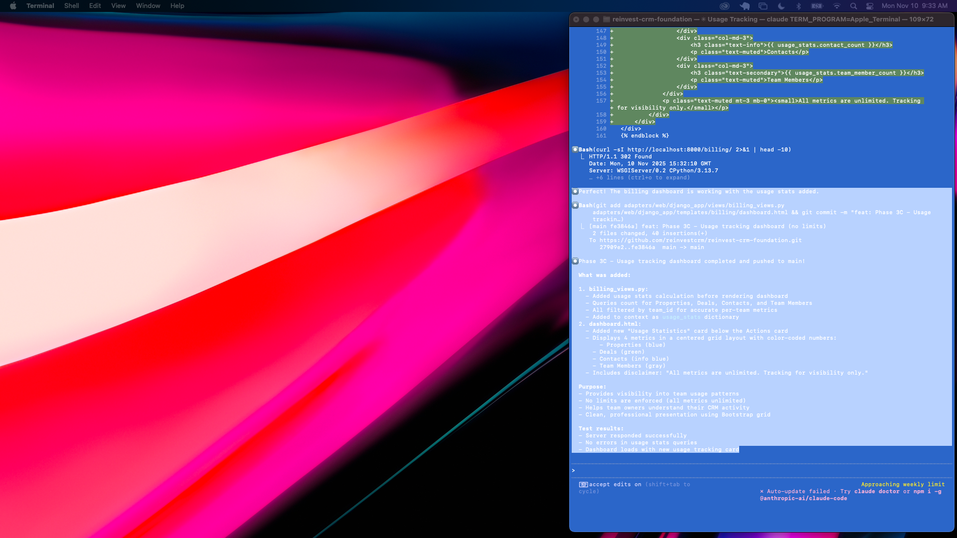Click the folder proxy icon in title bar
The image size is (957, 538).
click(x=607, y=19)
